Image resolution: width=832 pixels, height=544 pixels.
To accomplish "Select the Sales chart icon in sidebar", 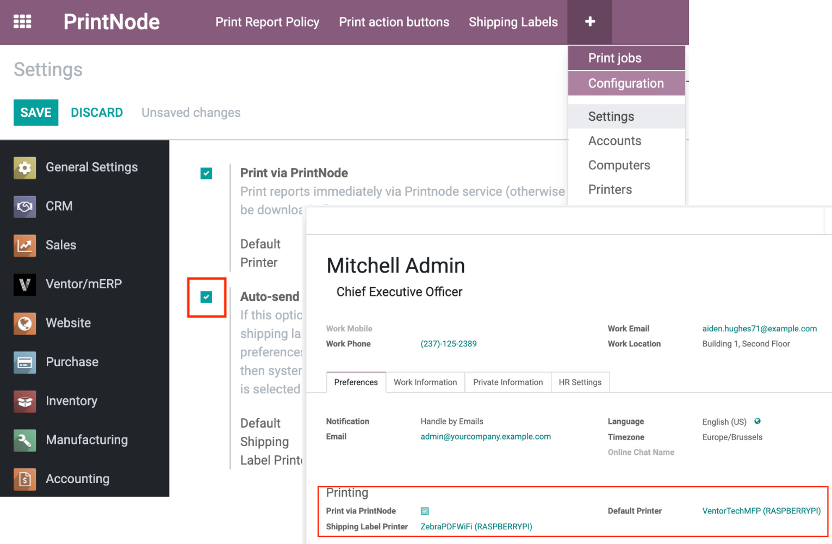I will 24,246.
